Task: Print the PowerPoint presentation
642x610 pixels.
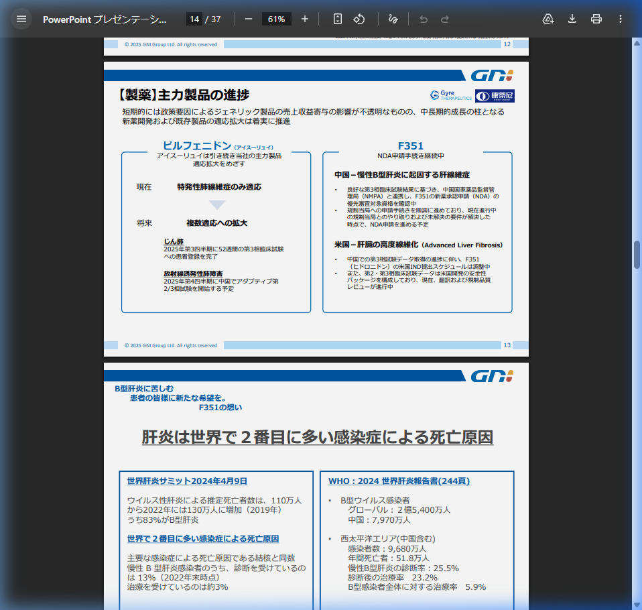Action: tap(596, 19)
